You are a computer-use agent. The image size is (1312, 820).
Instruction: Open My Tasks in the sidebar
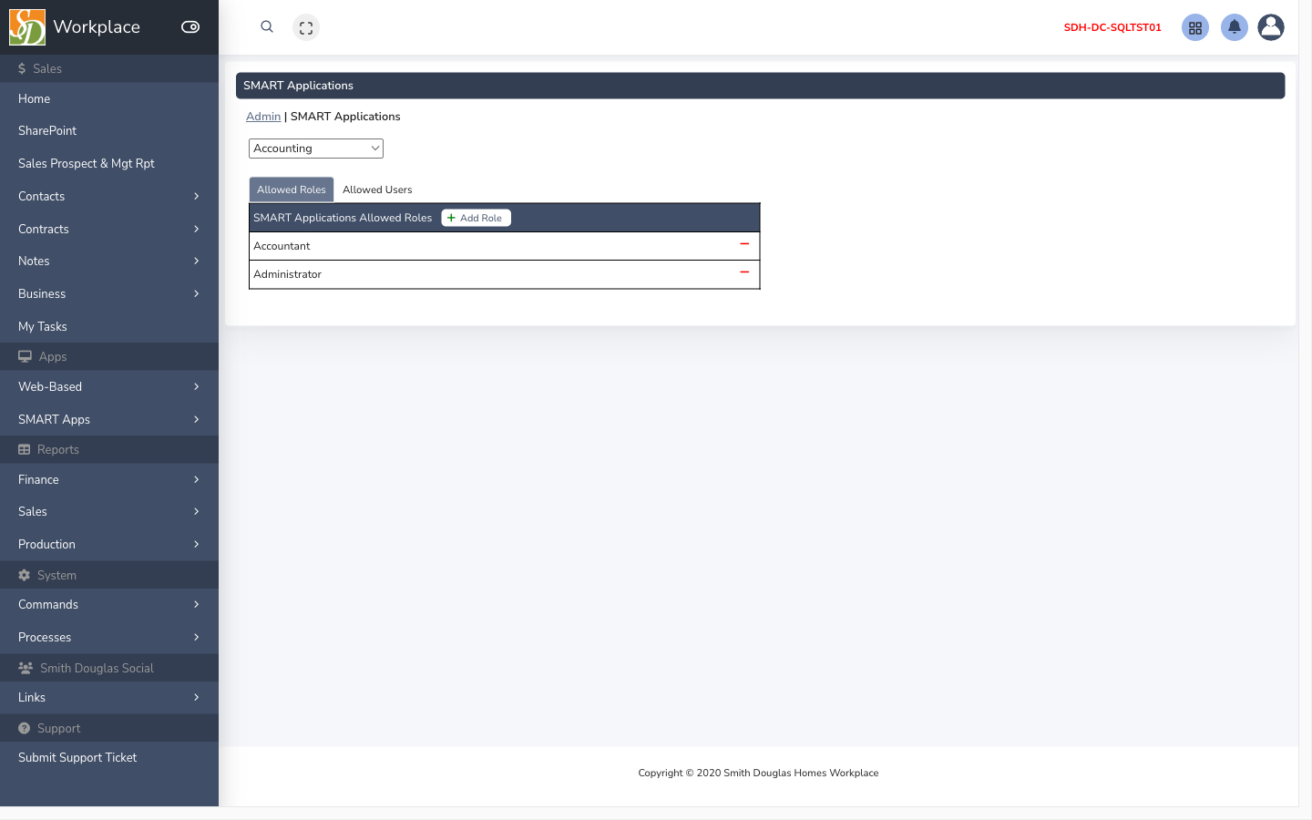click(x=109, y=326)
